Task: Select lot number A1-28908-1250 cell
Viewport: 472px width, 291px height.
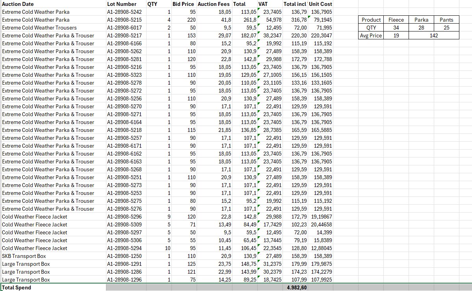Action: pos(126,256)
